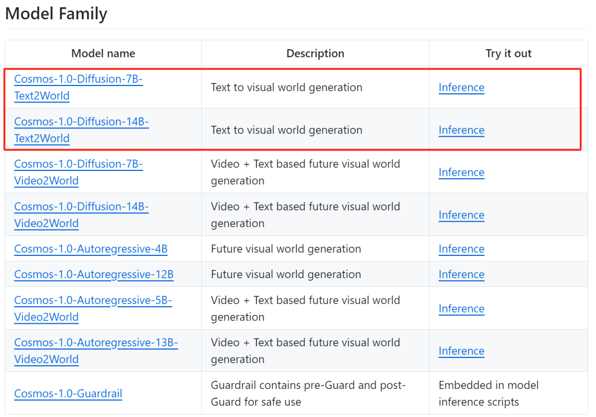The height and width of the screenshot is (417, 596).
Task: Click the 'Model name' column header
Action: (103, 54)
